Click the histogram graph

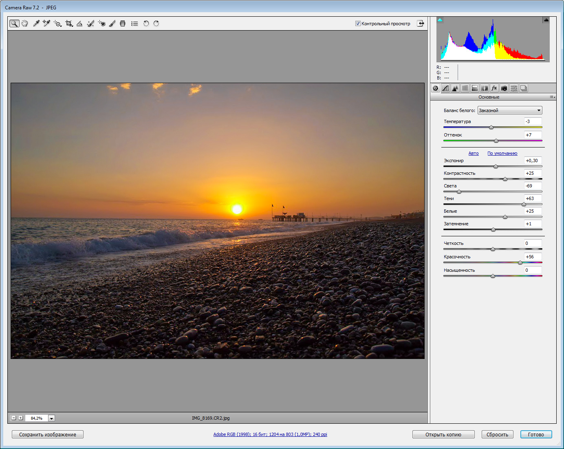493,40
